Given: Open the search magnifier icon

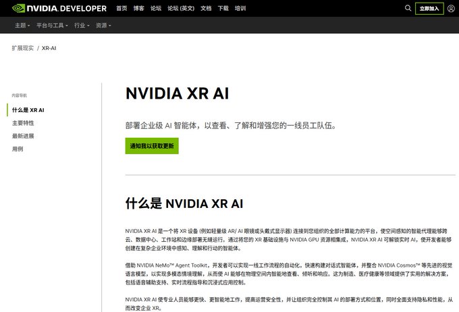Looking at the screenshot, I should (x=408, y=8).
